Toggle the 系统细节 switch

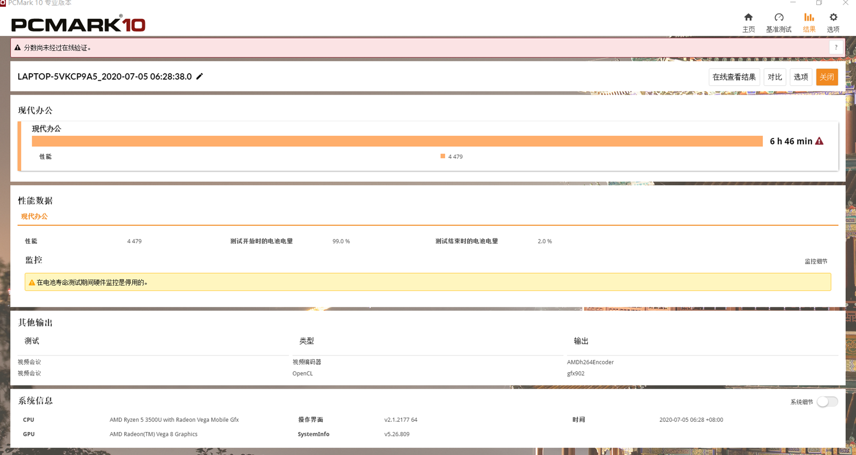827,402
